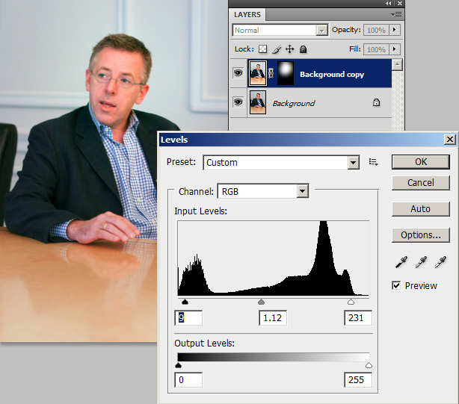Hide the Background layer

tap(238, 102)
